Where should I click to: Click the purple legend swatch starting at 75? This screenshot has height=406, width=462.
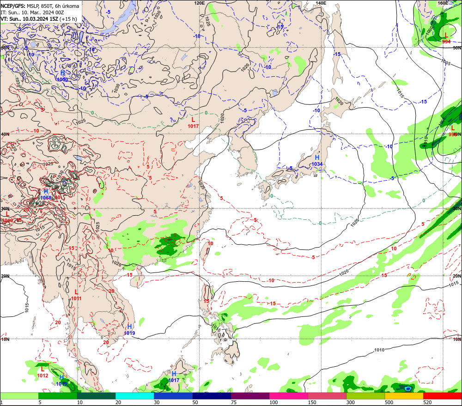(x=250, y=396)
